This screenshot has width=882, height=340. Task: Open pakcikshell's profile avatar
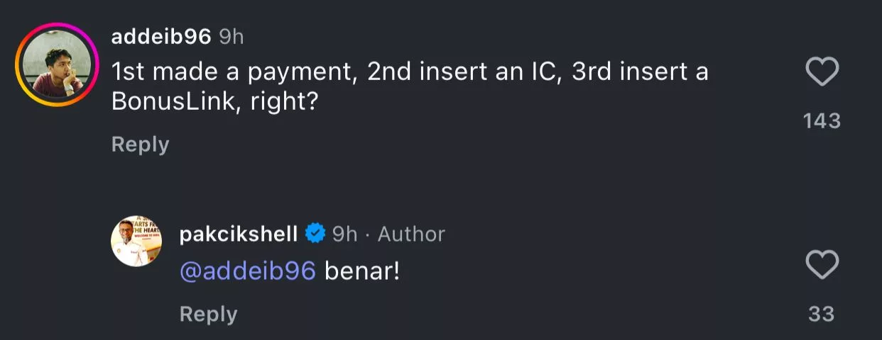point(136,242)
